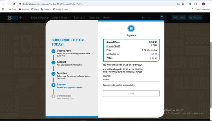Click the B1G+ logo
Screen dimensions: 212x121
pyautogui.click(x=15, y=18)
